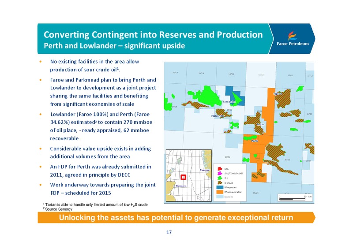The width and height of the screenshot is (353, 249).
Task: Click the line 'sharing the same facilities and benefiting'
Action: [x=99, y=96]
